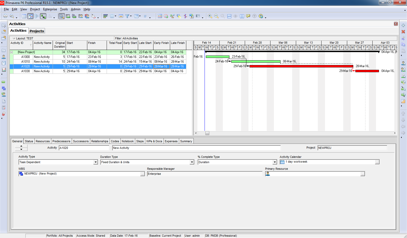Toggle the Gantt Chart view button

(x=30, y=16)
